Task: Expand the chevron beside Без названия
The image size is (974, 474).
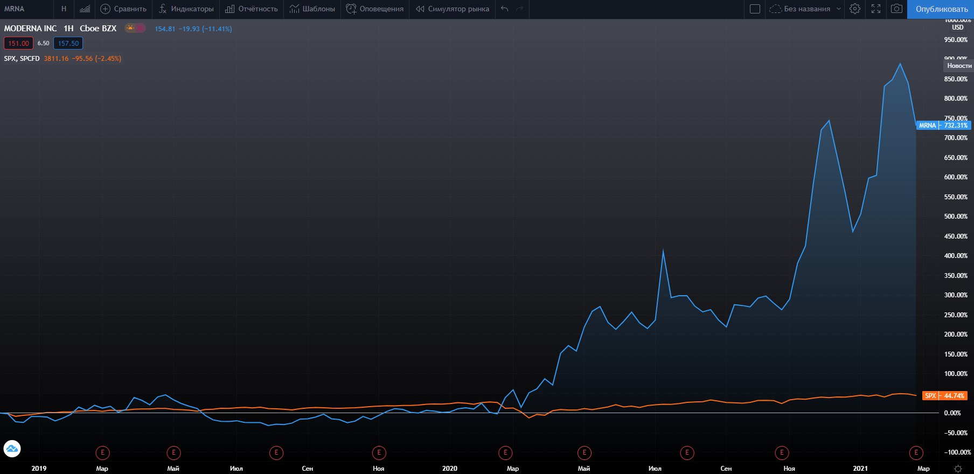Action: click(x=838, y=9)
